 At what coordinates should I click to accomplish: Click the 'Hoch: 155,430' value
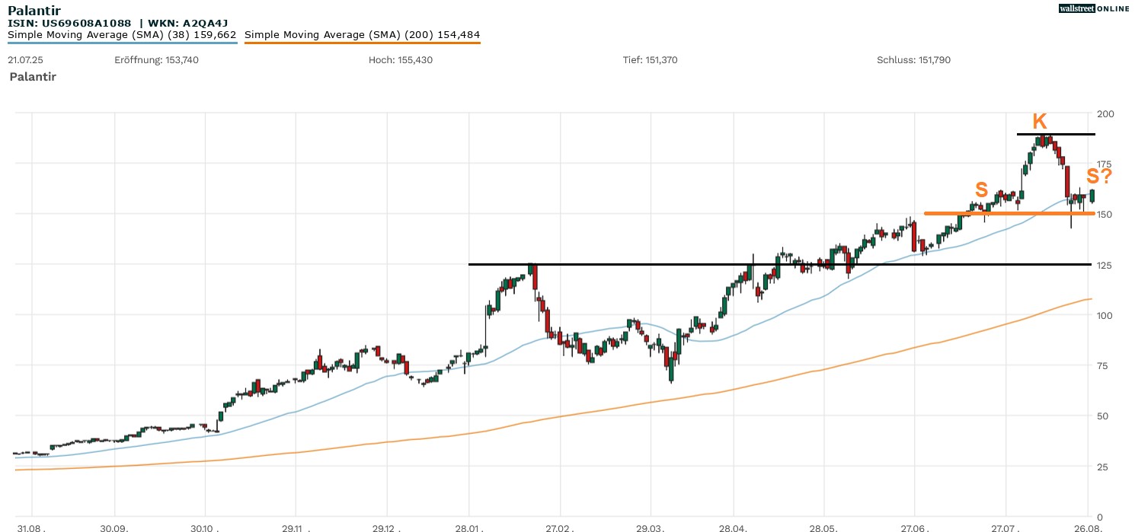400,60
